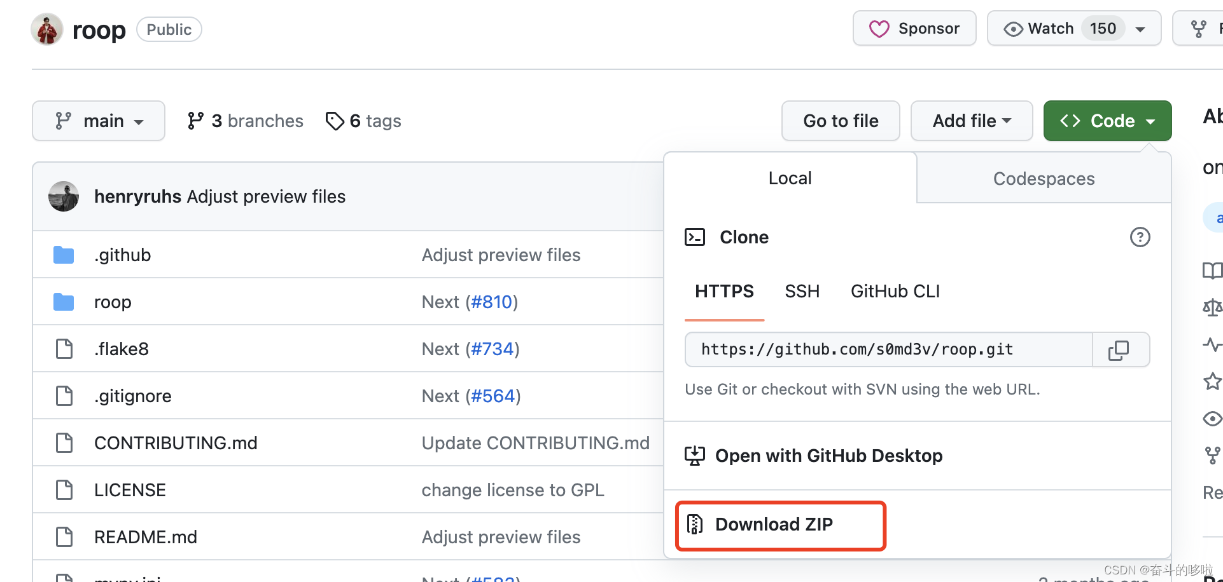Screen dimensions: 1223x582
Task: Copy the clone URL with the copy icon
Action: pos(1119,349)
